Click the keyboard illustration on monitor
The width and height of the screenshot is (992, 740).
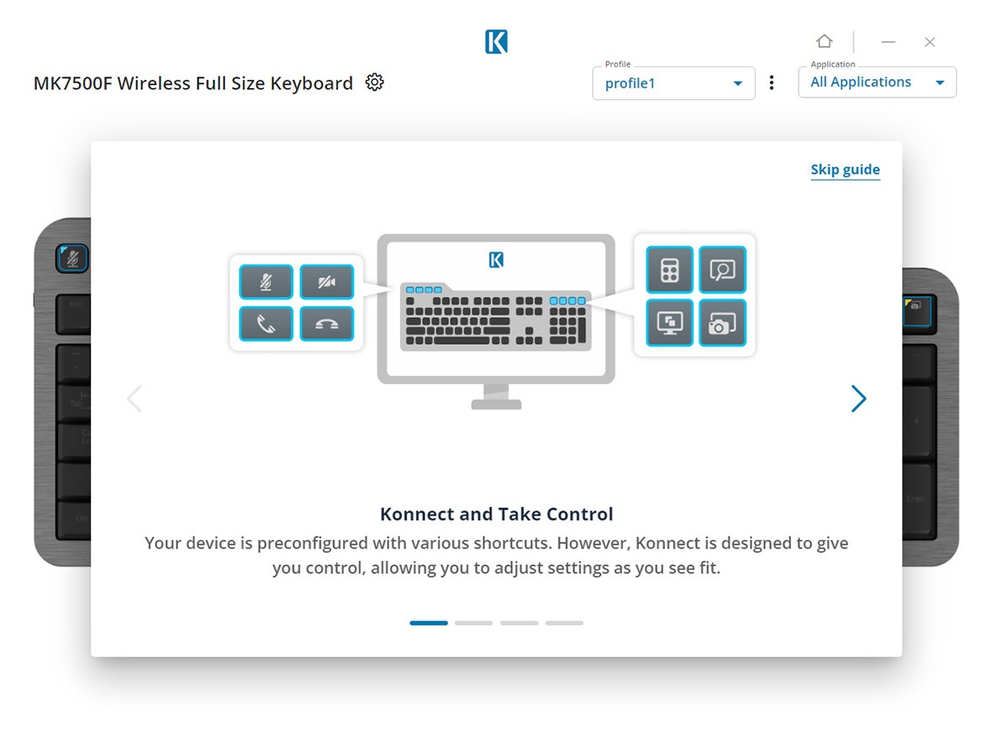click(496, 316)
